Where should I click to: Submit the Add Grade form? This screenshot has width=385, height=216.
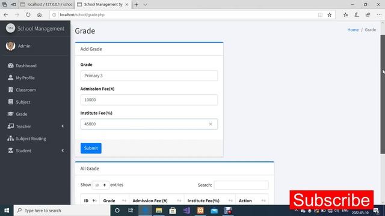point(91,148)
